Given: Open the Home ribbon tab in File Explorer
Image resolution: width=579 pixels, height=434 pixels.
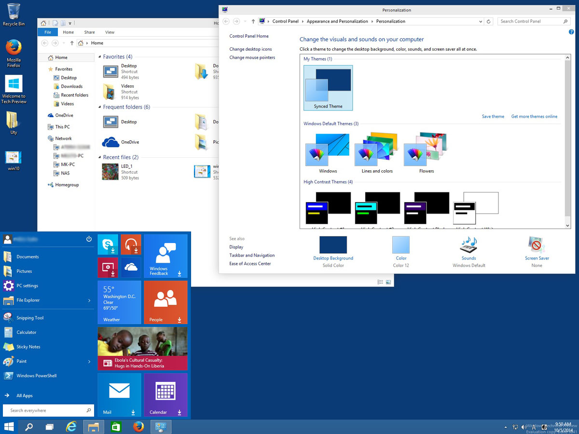Looking at the screenshot, I should (68, 32).
